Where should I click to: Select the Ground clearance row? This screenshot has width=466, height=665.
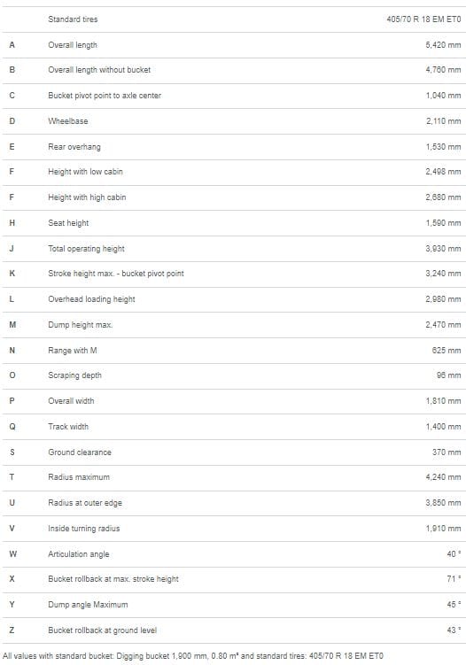point(233,452)
